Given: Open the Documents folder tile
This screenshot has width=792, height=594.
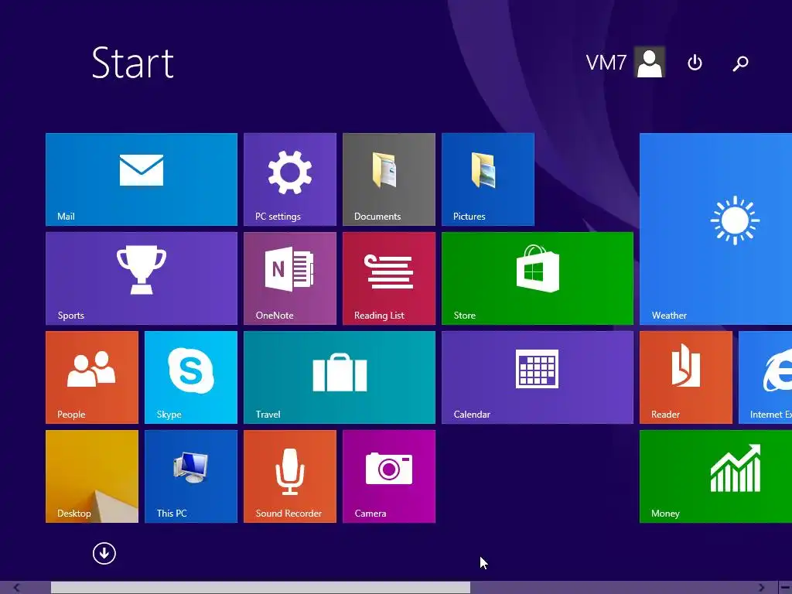Looking at the screenshot, I should click(x=389, y=179).
